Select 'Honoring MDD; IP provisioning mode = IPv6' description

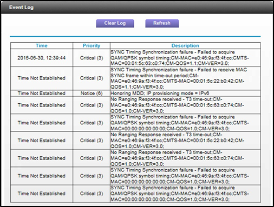pos(160,94)
